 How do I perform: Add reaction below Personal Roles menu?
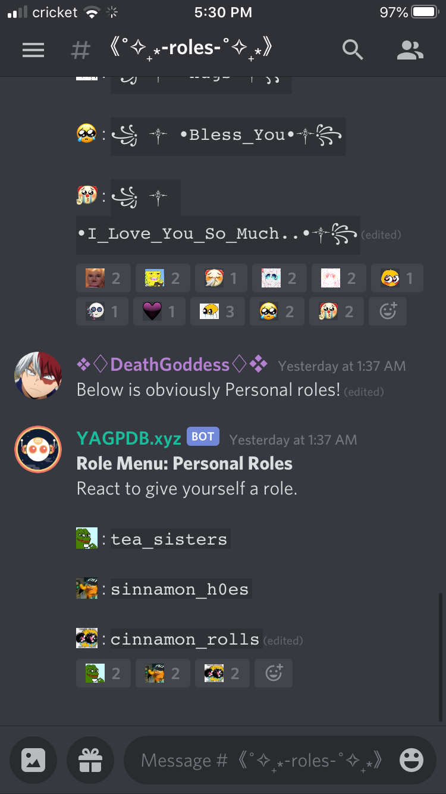tap(274, 673)
